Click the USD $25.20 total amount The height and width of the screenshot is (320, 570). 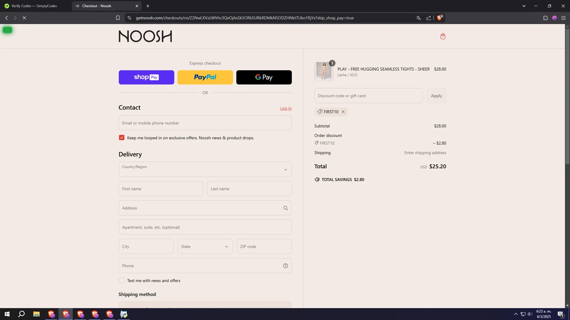coord(433,166)
